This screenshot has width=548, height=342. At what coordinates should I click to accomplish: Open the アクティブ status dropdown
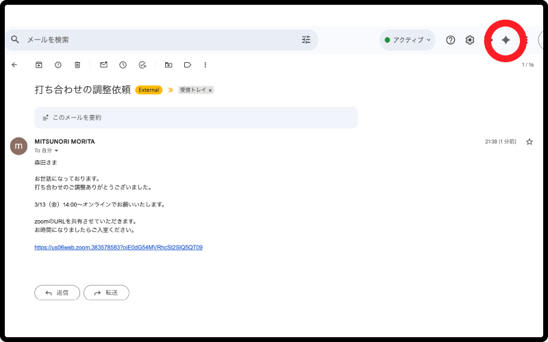pyautogui.click(x=408, y=40)
